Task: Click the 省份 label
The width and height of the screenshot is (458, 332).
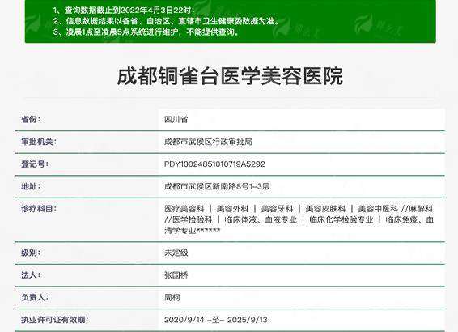Action: pyautogui.click(x=31, y=120)
